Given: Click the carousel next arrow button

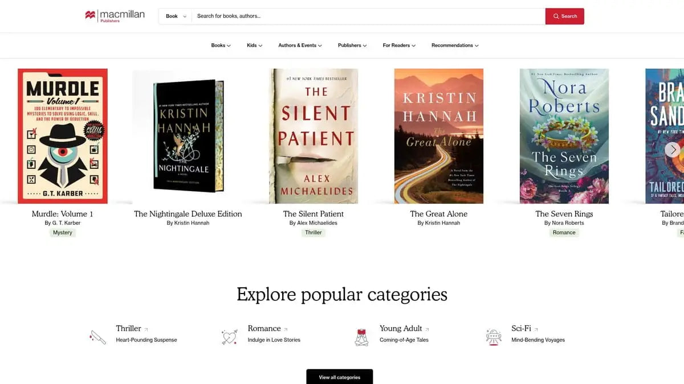Looking at the screenshot, I should click(673, 150).
